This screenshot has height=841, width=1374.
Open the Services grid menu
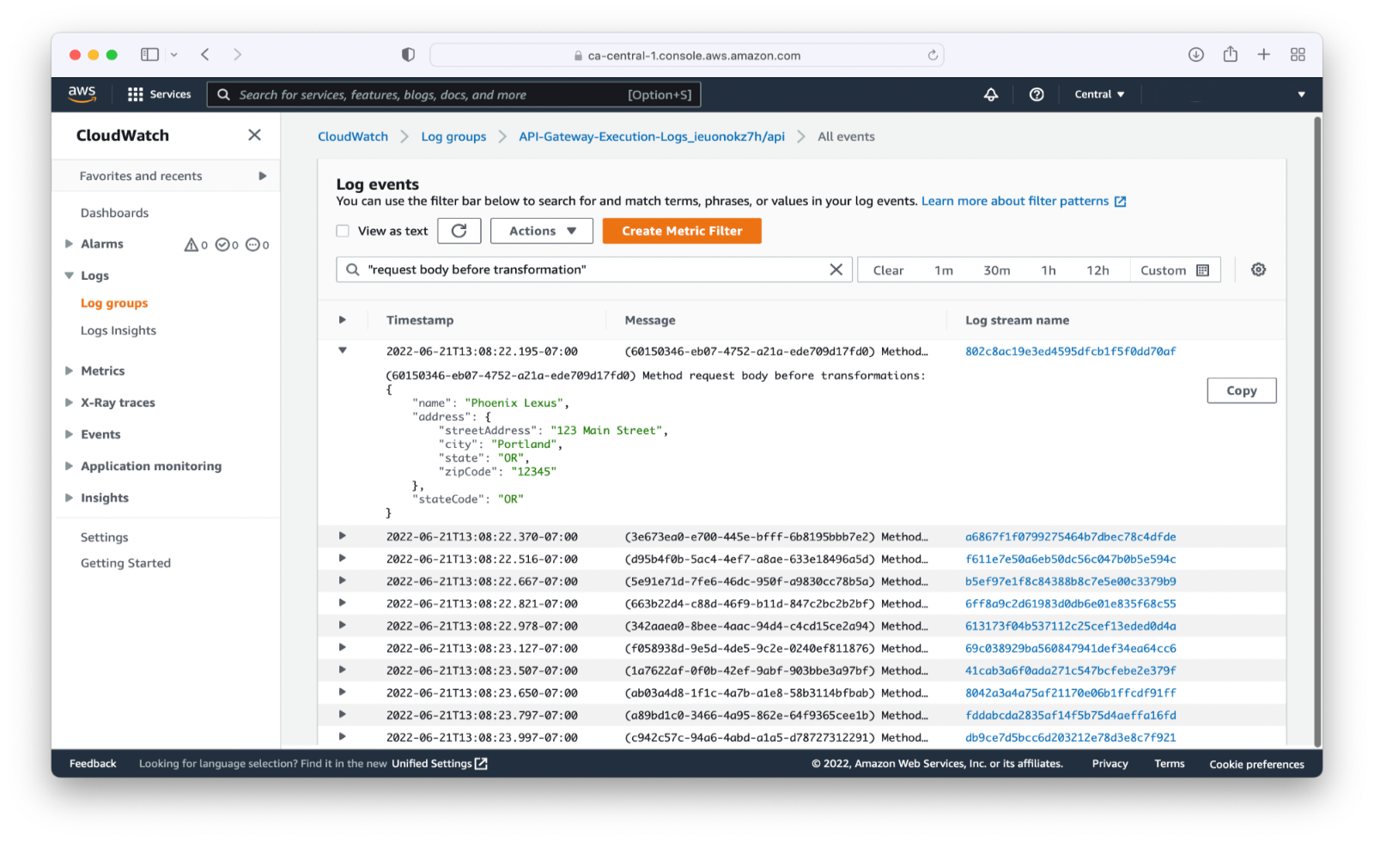159,94
